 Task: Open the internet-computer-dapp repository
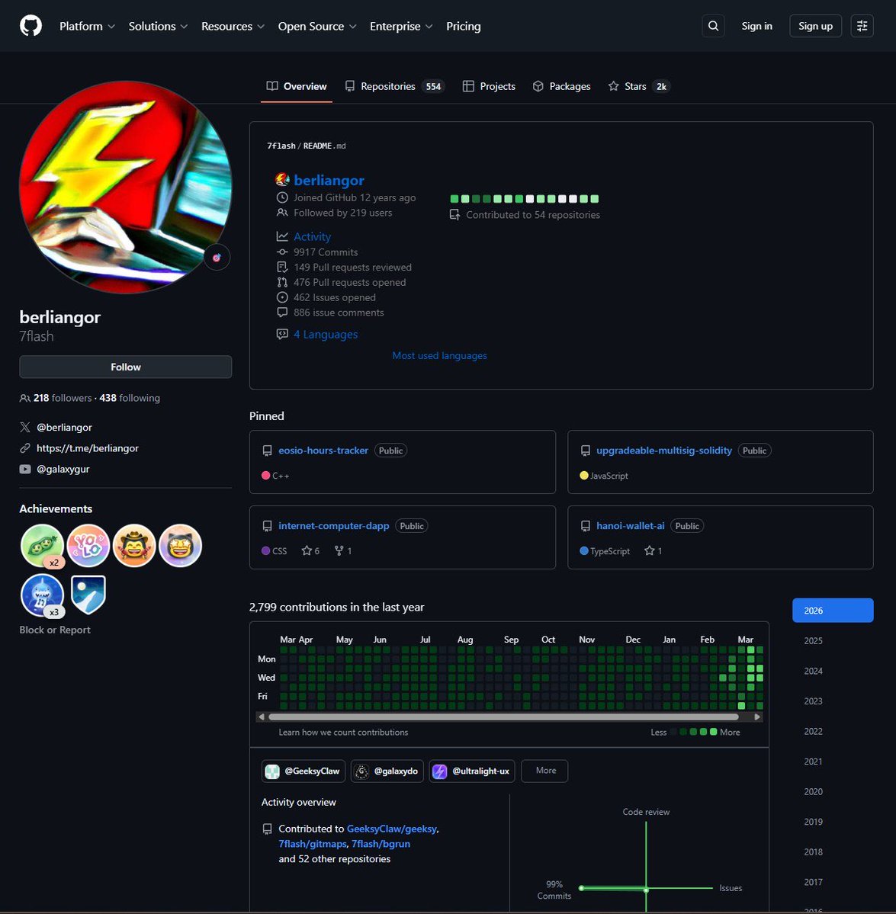coord(333,526)
